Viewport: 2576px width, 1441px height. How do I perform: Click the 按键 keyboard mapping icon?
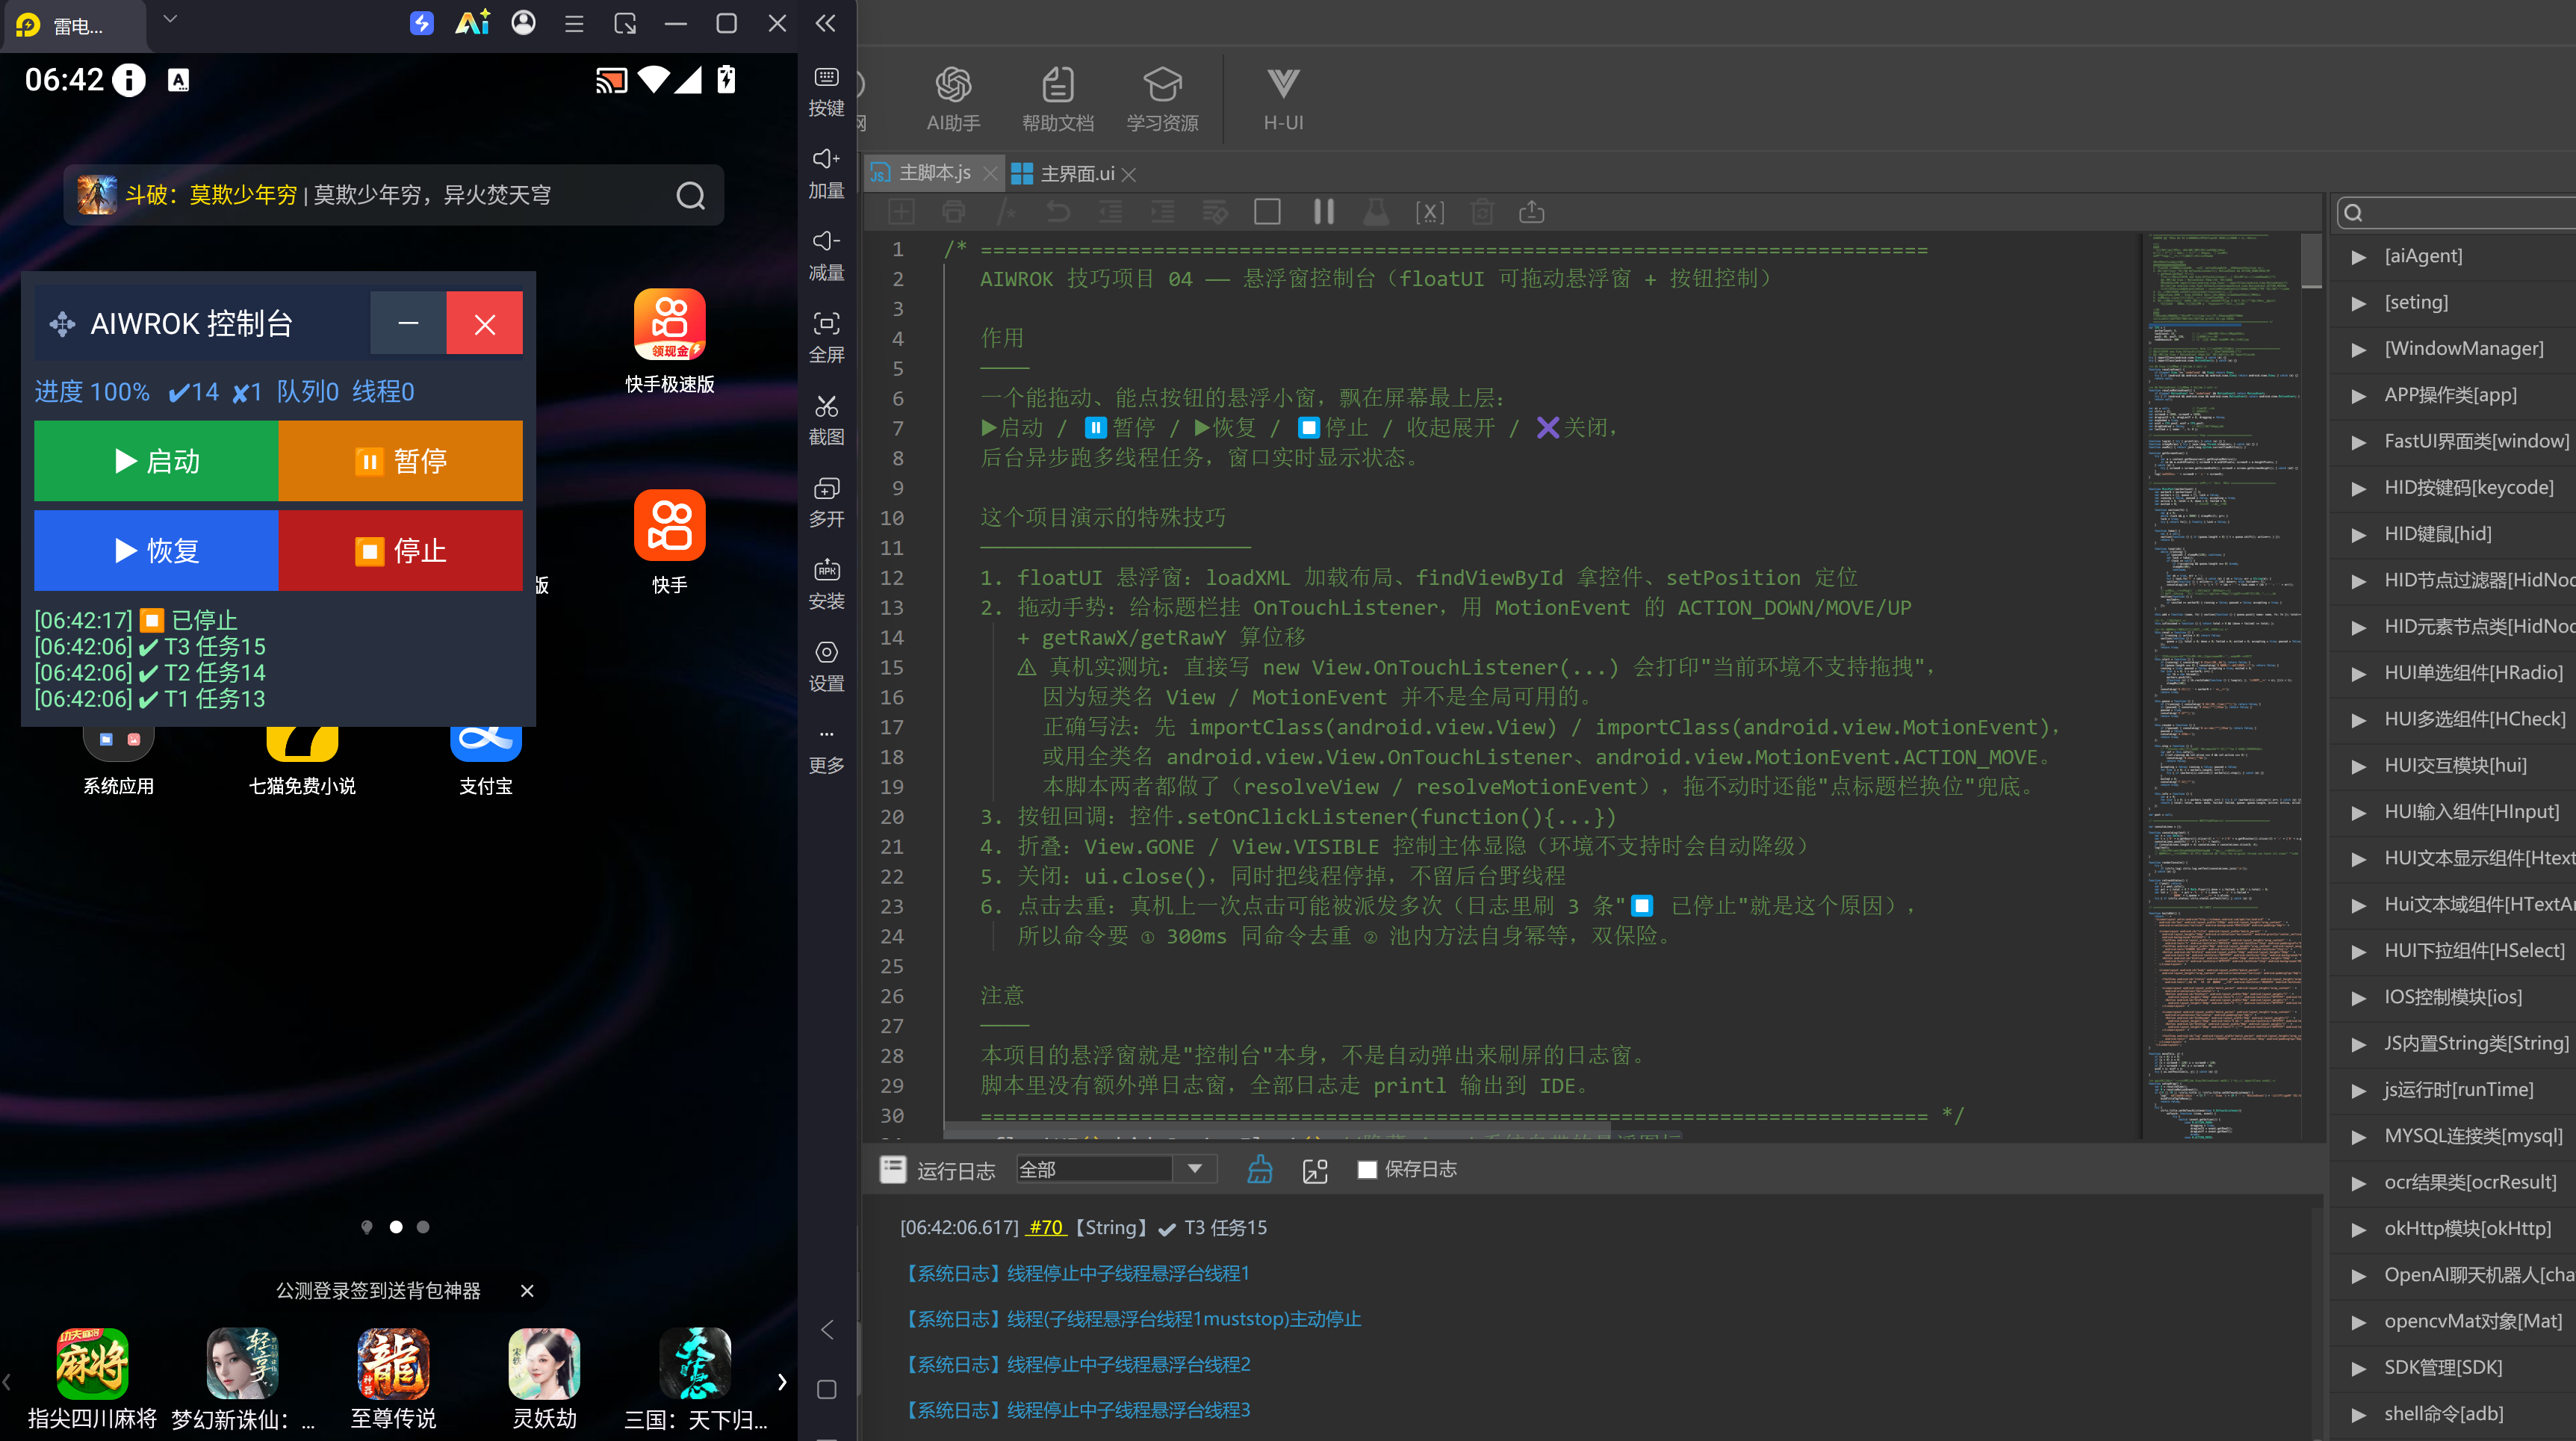coord(826,92)
